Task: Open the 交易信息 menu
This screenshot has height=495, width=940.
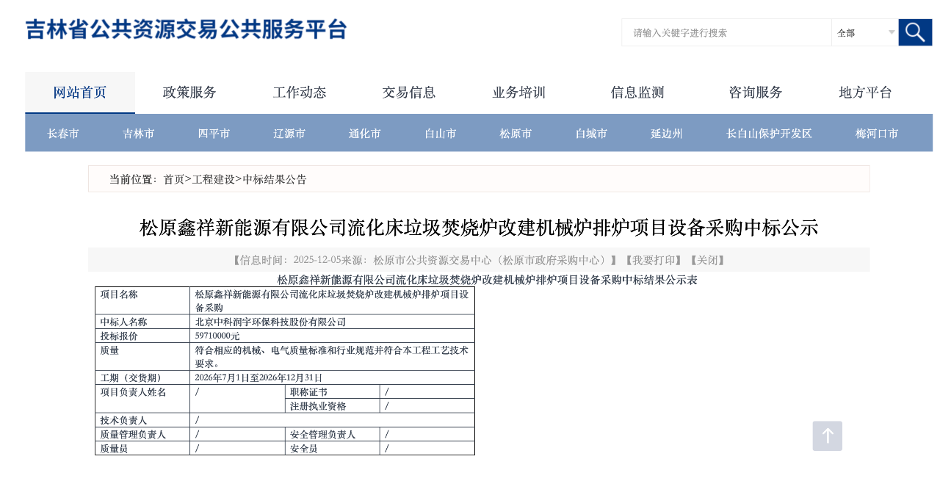Action: (408, 92)
